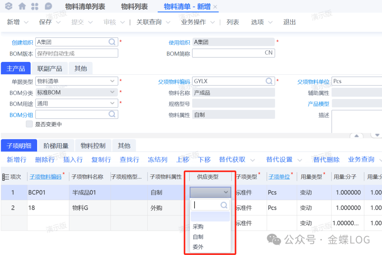Open the BOM用途 dropdown
The height and width of the screenshot is (255, 382).
(112, 103)
